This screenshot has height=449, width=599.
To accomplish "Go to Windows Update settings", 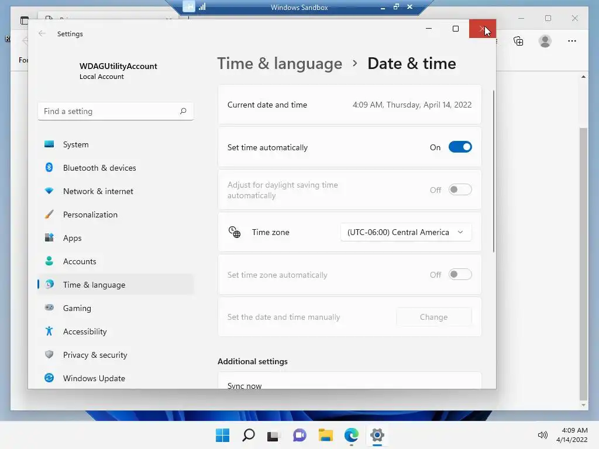I will click(x=116, y=378).
